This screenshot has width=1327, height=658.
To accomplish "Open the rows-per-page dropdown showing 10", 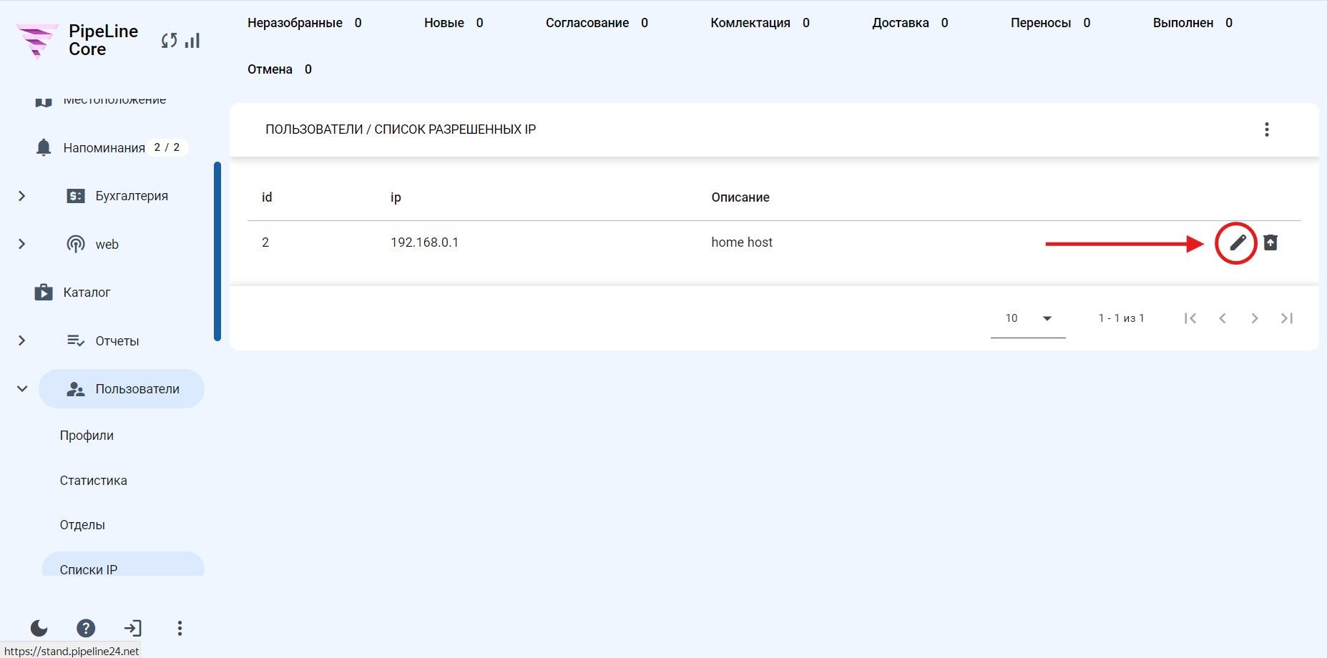I will [x=1028, y=318].
